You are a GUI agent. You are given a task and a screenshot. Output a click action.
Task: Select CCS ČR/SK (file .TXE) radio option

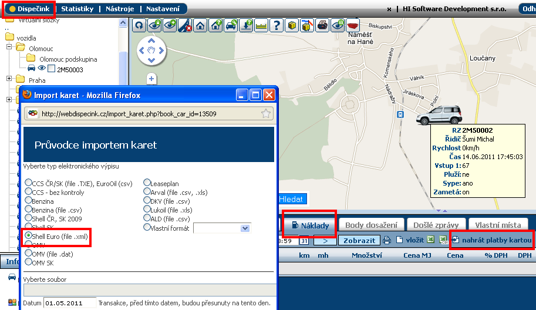pyautogui.click(x=28, y=183)
